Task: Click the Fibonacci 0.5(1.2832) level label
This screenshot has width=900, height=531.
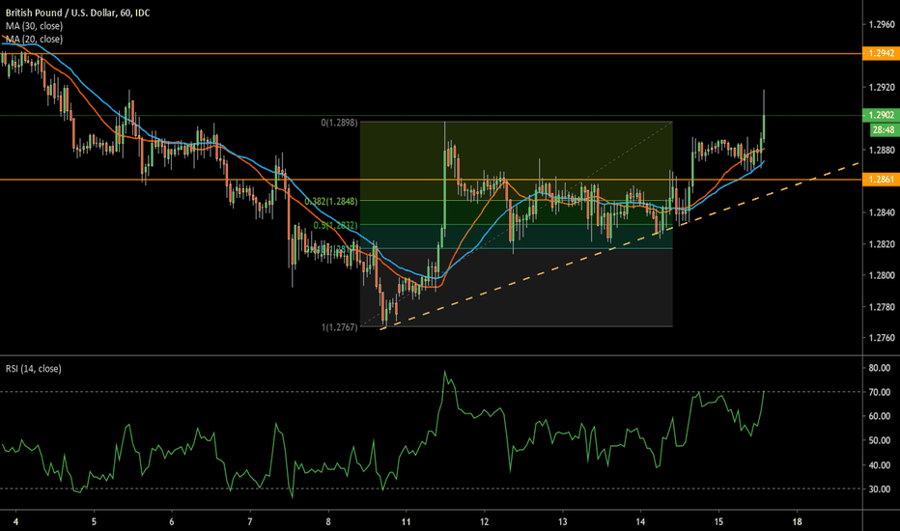Action: coord(333,225)
